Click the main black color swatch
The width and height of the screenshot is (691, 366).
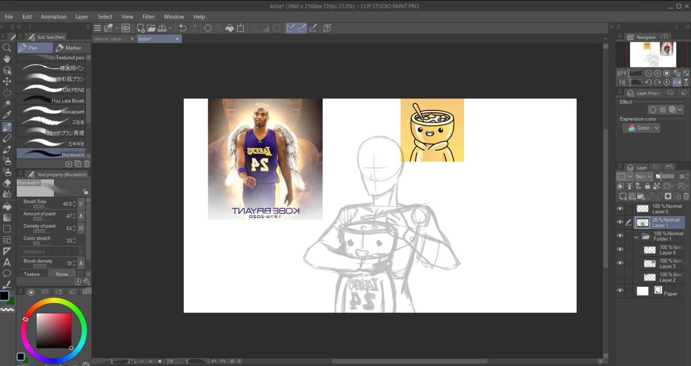5,296
